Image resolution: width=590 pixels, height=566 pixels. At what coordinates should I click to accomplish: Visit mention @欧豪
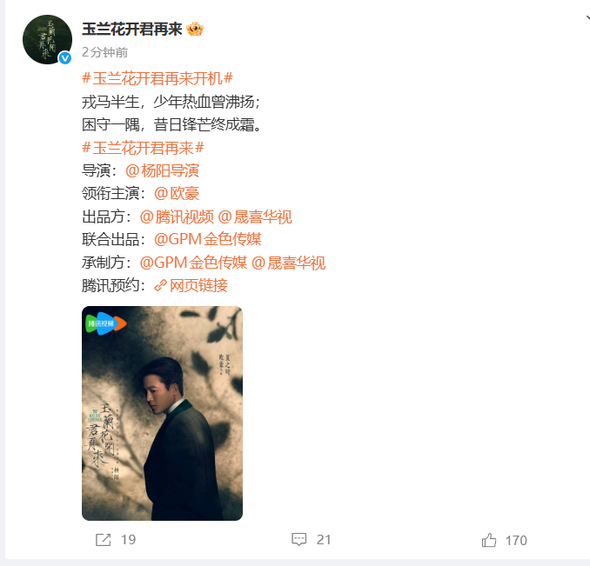[x=177, y=194]
